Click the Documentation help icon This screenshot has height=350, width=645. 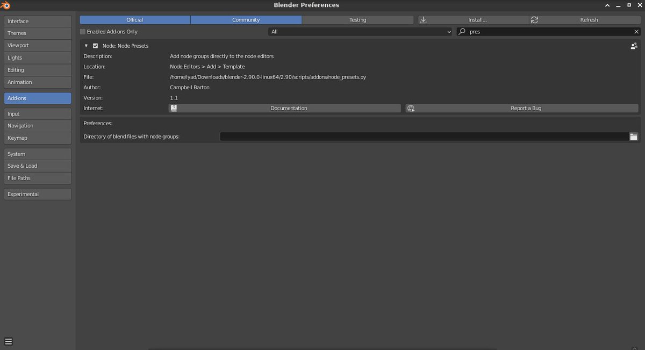pos(174,108)
